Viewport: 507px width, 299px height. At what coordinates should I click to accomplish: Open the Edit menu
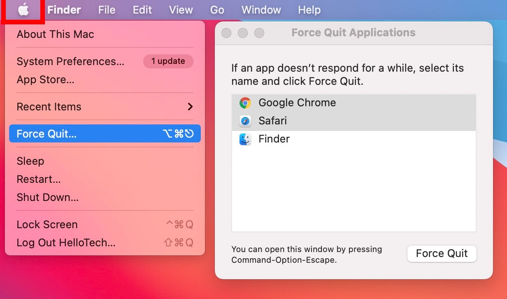coord(142,10)
